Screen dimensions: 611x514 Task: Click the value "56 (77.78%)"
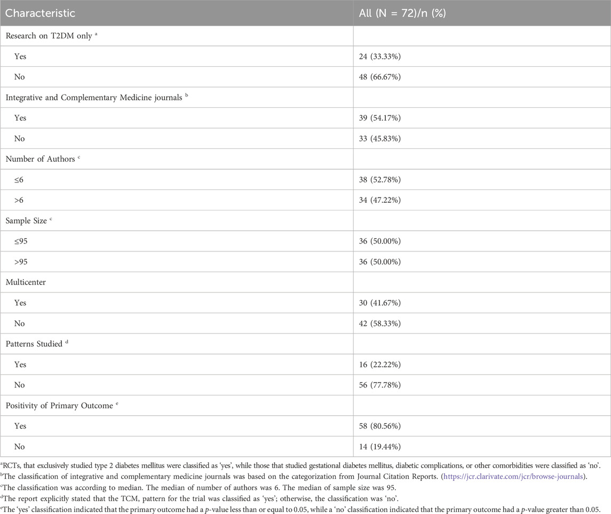point(379,385)
